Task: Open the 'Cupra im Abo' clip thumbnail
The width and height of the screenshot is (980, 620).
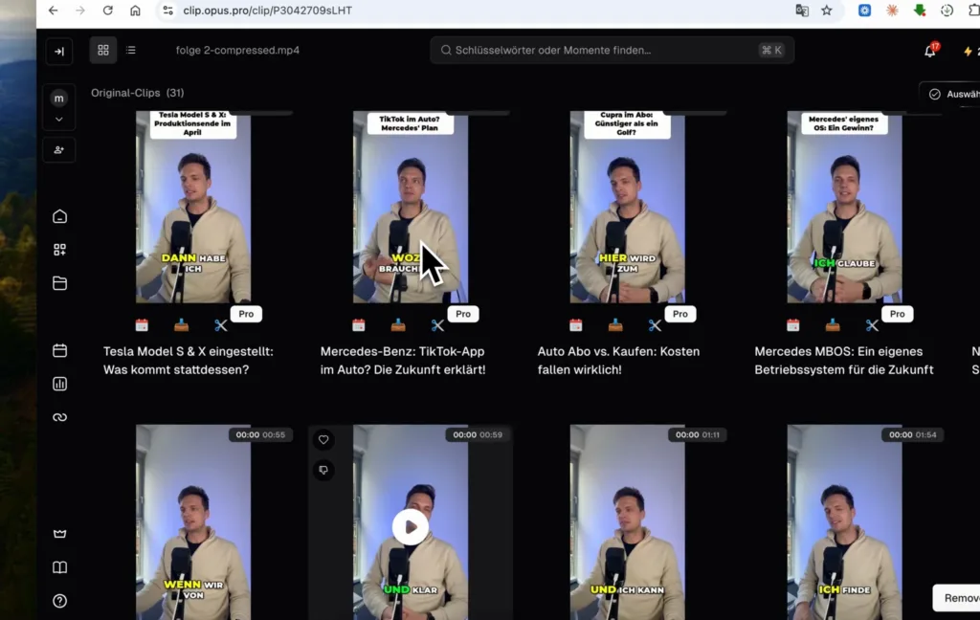Action: click(x=627, y=207)
